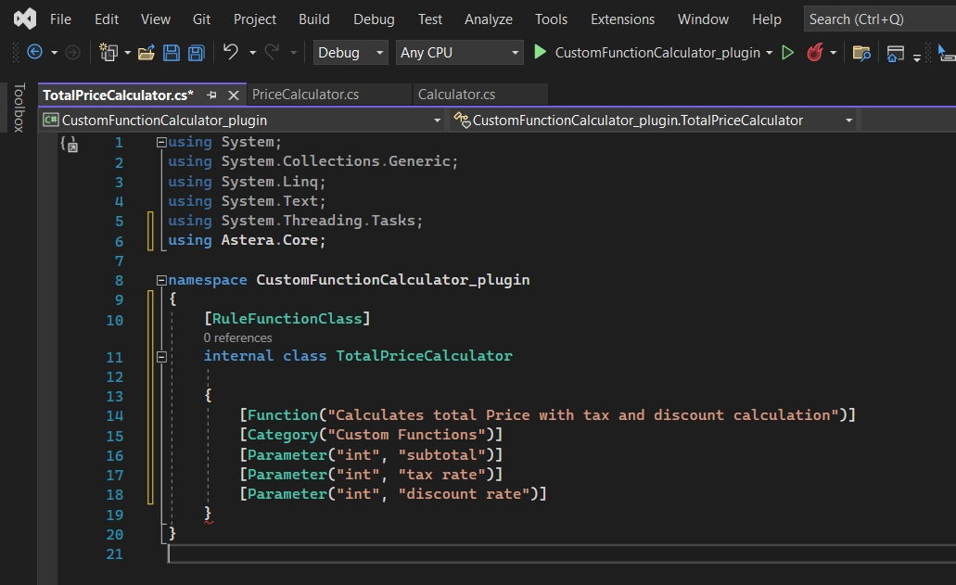Open the Debug configuration dropdown
956x585 pixels.
(351, 53)
